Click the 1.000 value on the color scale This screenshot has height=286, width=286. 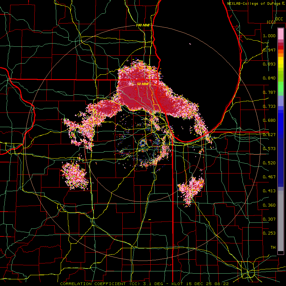(x=269, y=36)
